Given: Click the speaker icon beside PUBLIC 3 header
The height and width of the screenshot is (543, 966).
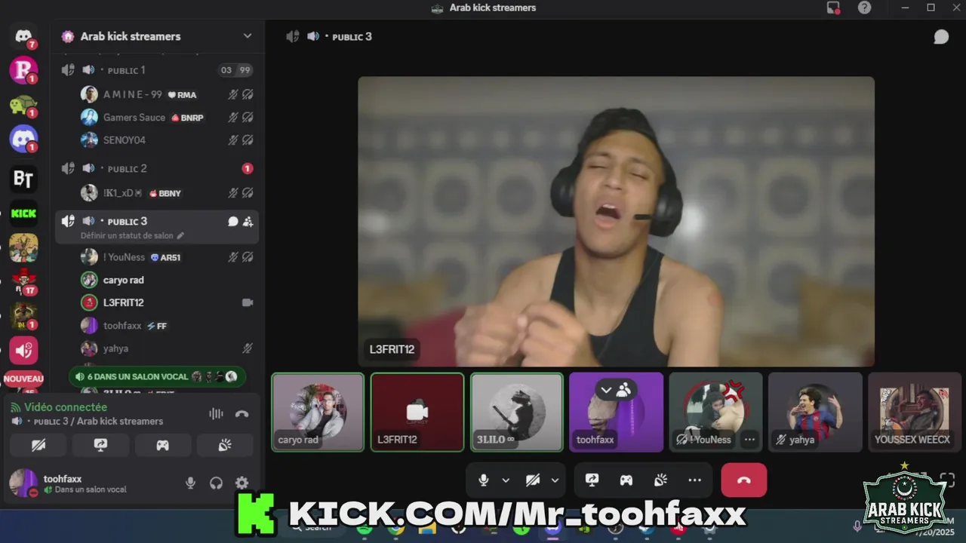Looking at the screenshot, I should 313,36.
